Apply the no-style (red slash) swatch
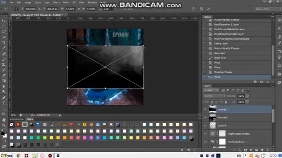 click(12, 124)
